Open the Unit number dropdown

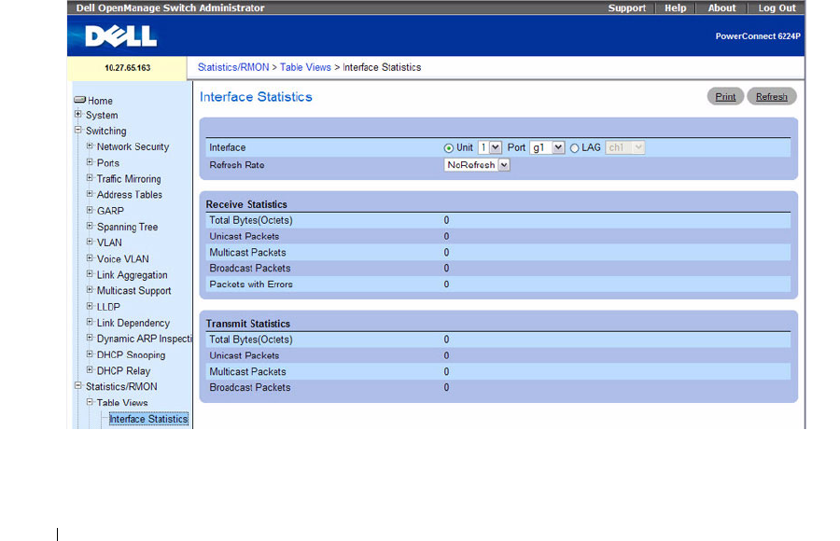(x=490, y=147)
